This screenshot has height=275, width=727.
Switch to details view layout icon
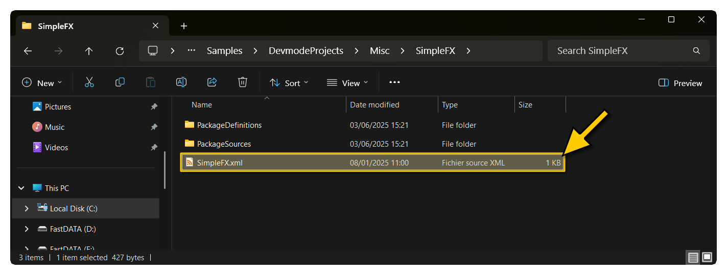pos(693,257)
